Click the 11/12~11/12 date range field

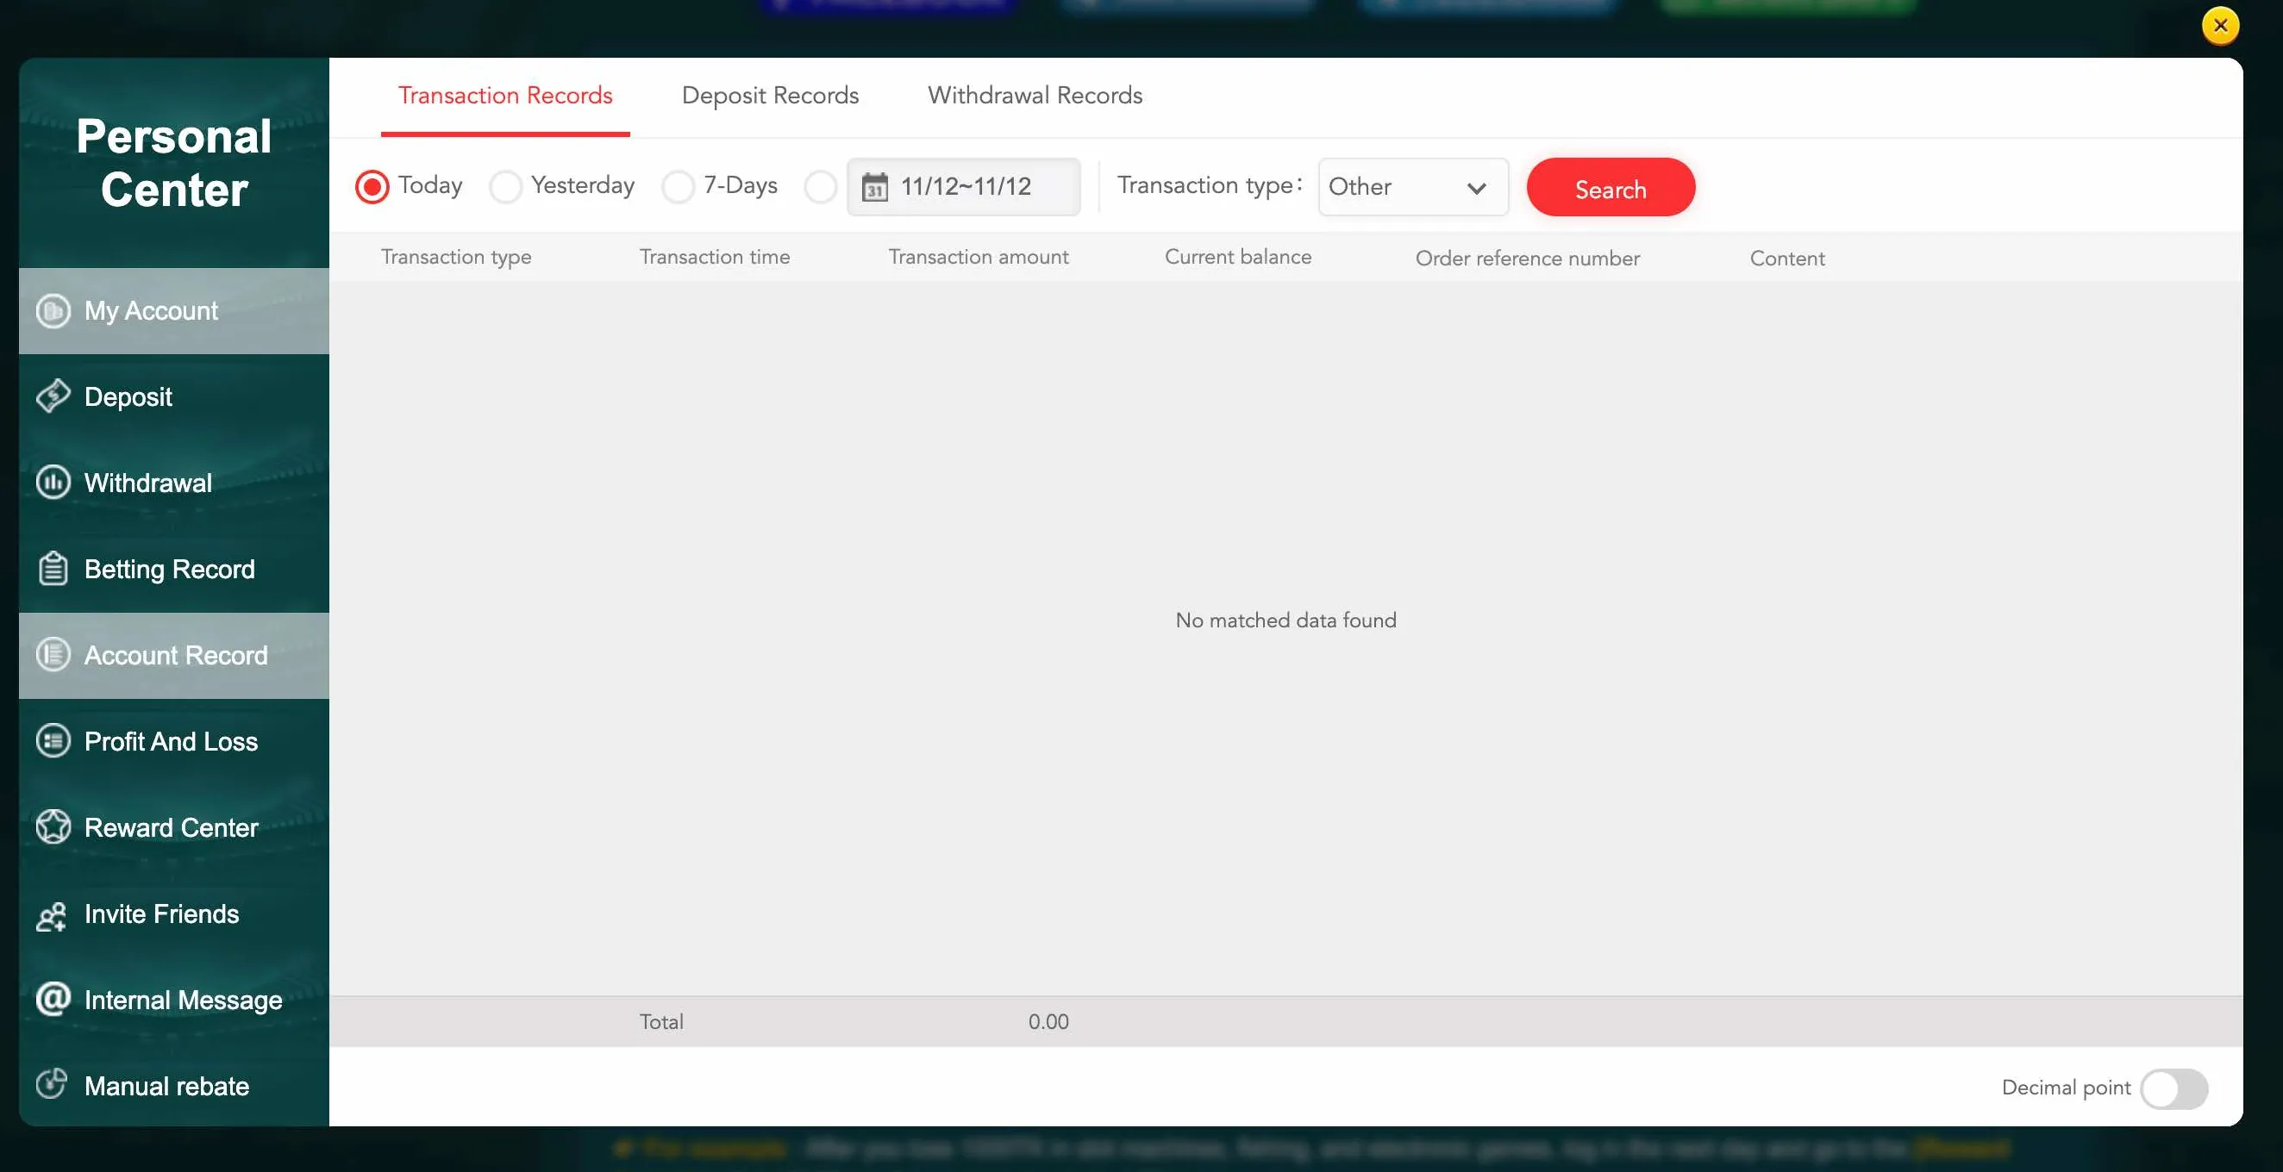[x=963, y=187]
